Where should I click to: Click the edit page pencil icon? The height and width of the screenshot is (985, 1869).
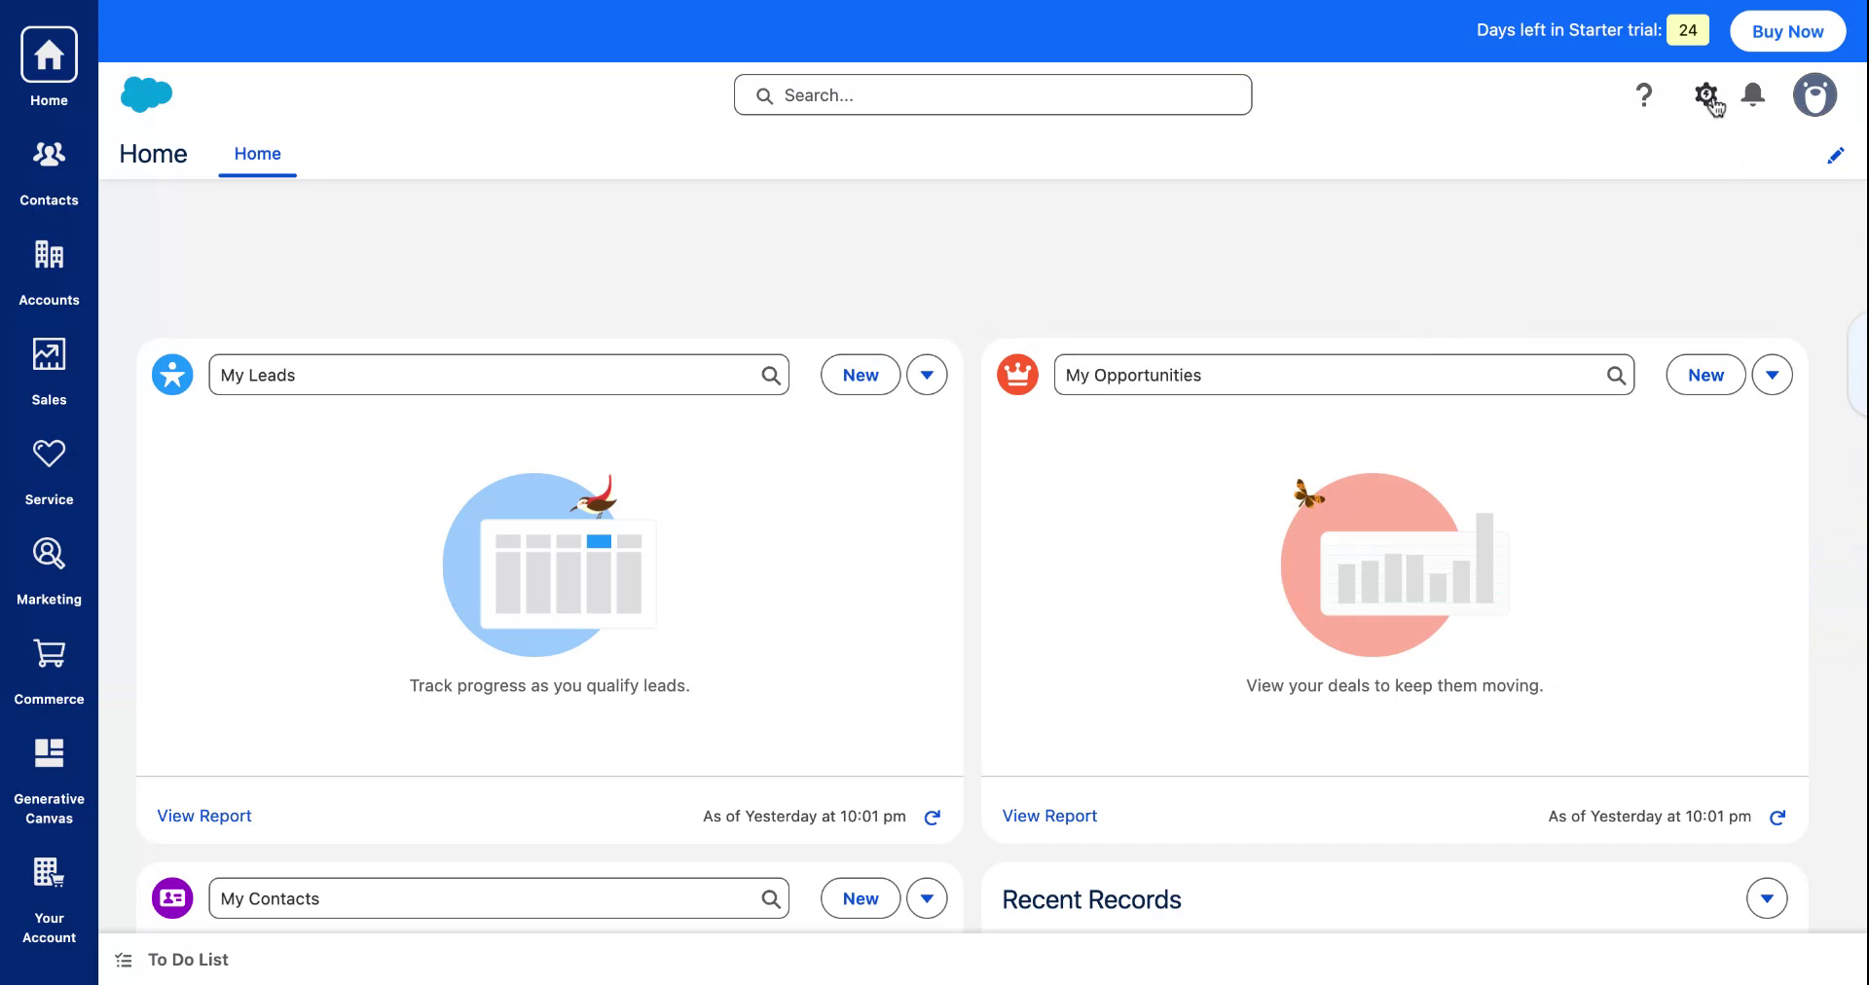click(x=1837, y=156)
